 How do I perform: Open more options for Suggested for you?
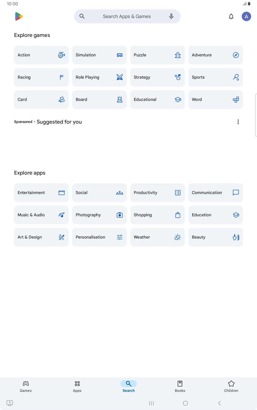(238, 122)
